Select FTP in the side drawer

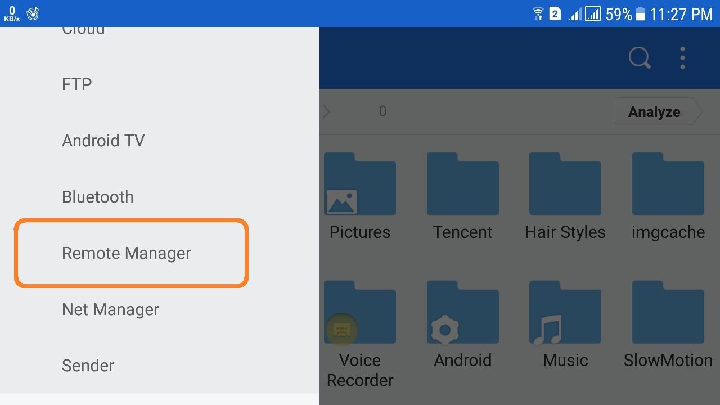[77, 84]
